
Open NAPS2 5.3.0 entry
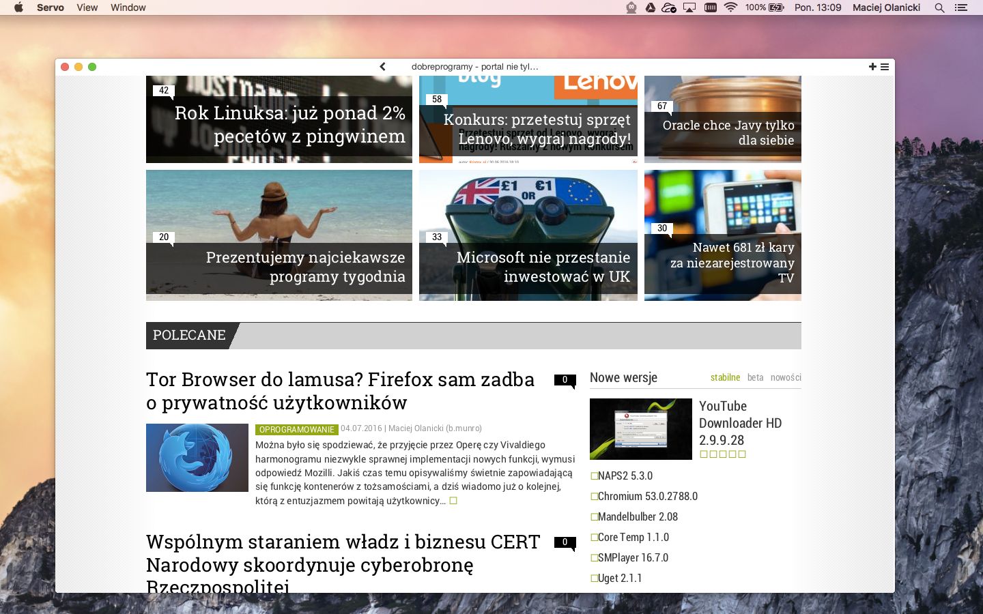coord(625,476)
